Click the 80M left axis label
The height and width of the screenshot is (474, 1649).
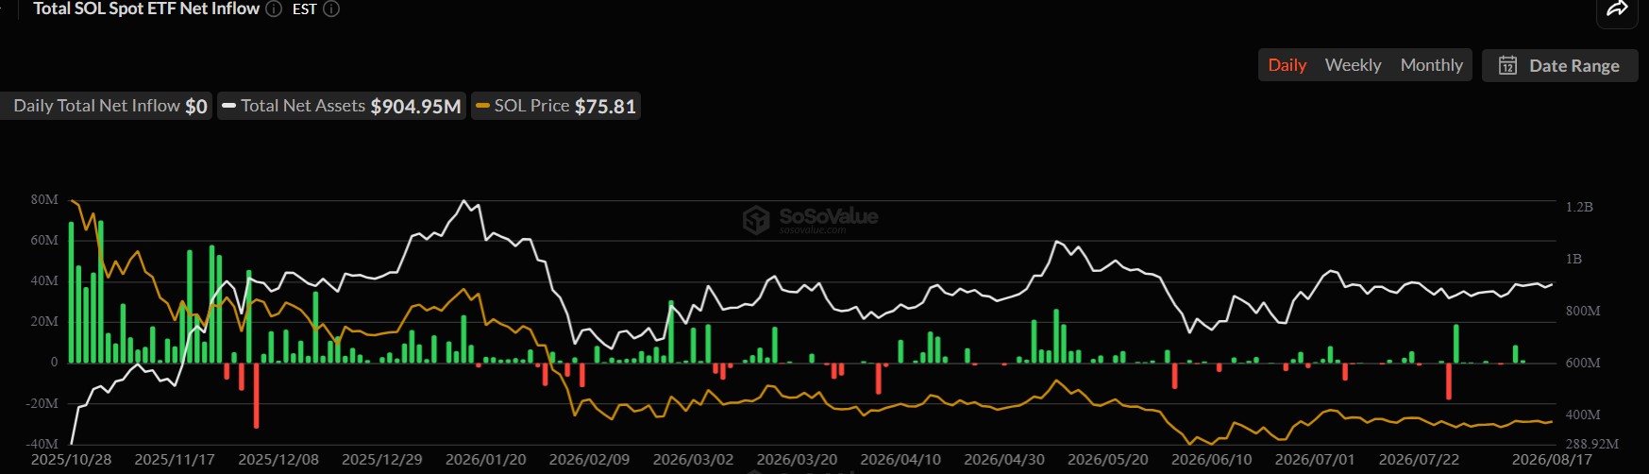pyautogui.click(x=44, y=199)
